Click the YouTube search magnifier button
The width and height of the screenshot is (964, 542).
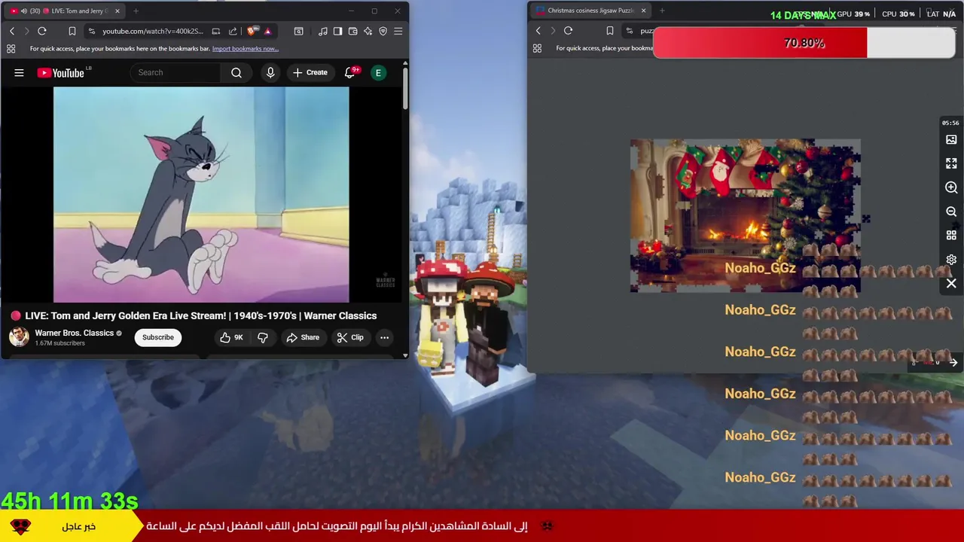(x=236, y=72)
